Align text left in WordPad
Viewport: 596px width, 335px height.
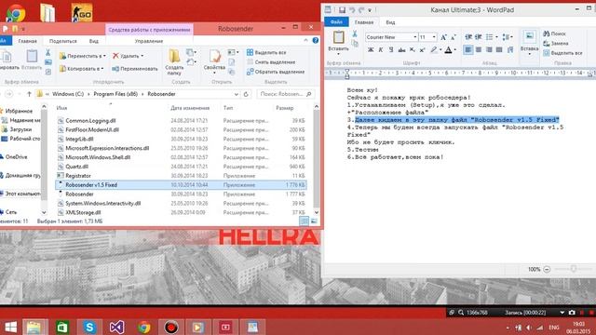467,49
